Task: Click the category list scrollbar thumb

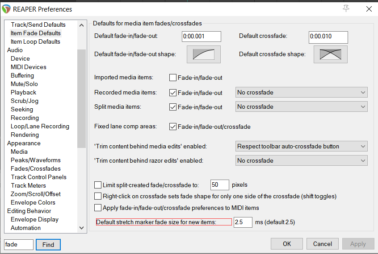Action: coord(81,98)
